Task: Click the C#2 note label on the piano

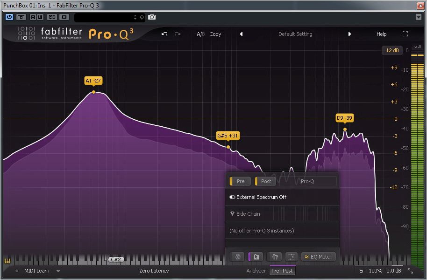Action: [116, 260]
